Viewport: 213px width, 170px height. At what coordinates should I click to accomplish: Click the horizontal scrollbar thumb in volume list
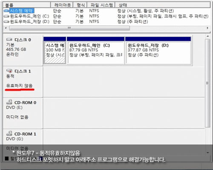[69, 28]
